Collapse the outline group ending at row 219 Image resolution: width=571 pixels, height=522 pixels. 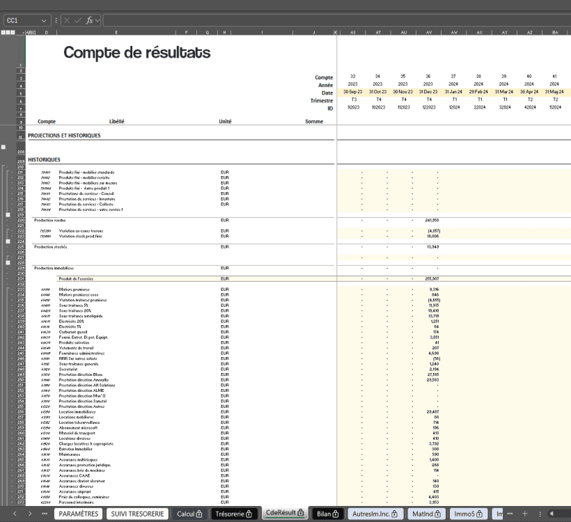[8, 215]
